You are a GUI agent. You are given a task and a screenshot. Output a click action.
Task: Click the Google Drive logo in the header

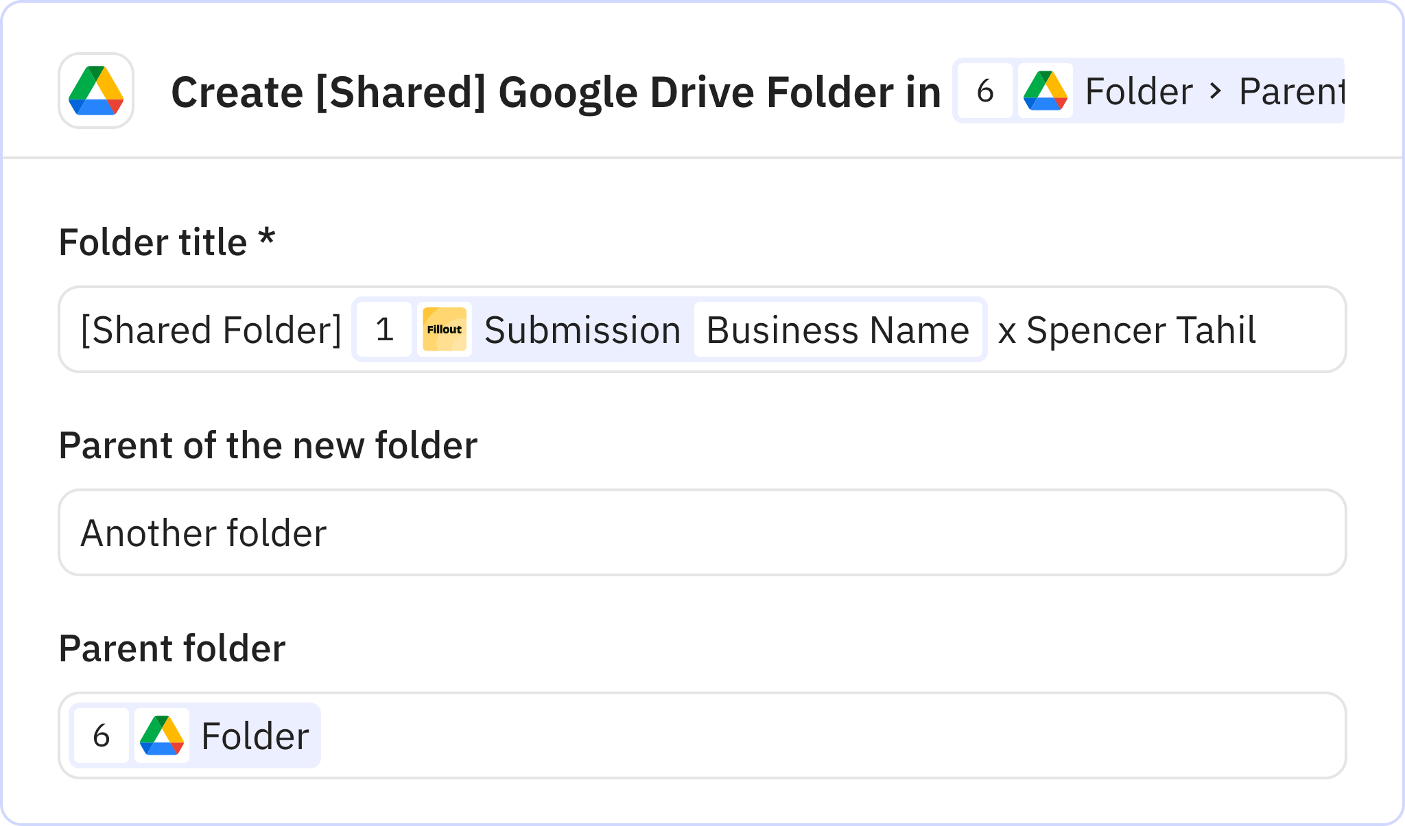pyautogui.click(x=95, y=91)
